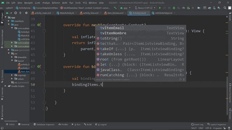Screen dimensions: 232x130
Task: Open the Build menu
Action: tap(65, 3)
